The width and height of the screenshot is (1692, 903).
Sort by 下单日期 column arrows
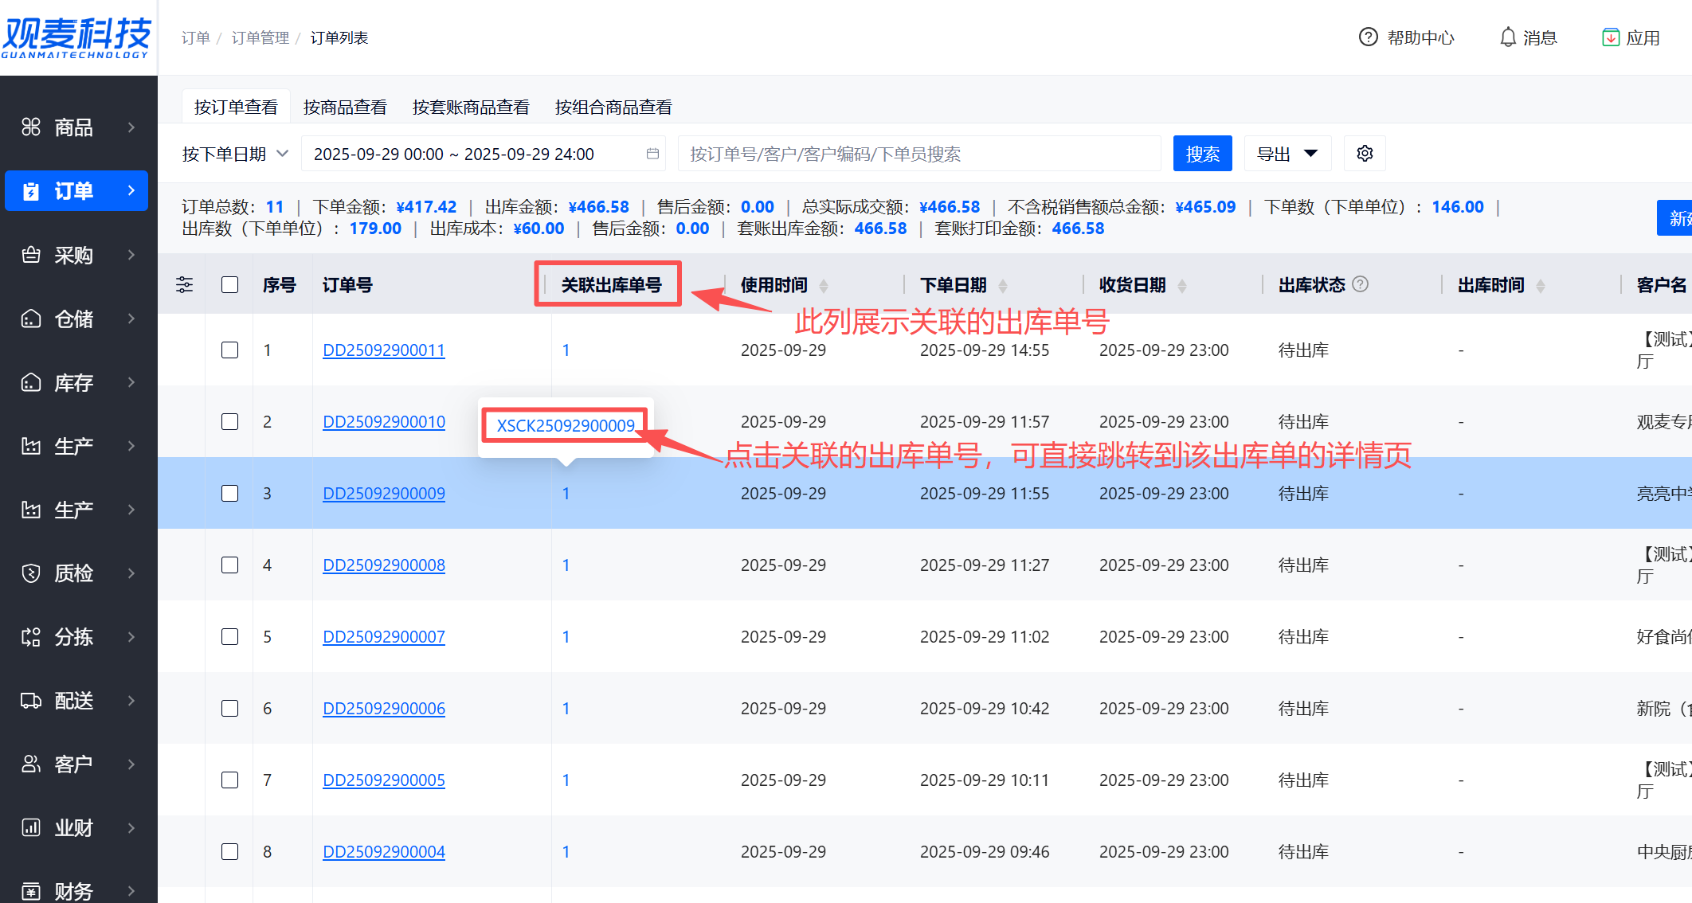coord(1003,285)
